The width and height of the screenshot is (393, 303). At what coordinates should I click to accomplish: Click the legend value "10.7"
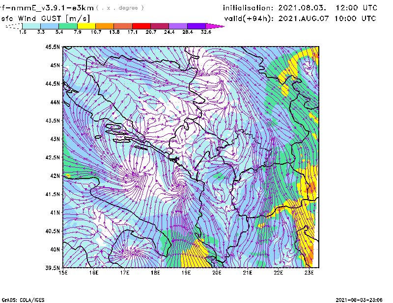coord(96,32)
